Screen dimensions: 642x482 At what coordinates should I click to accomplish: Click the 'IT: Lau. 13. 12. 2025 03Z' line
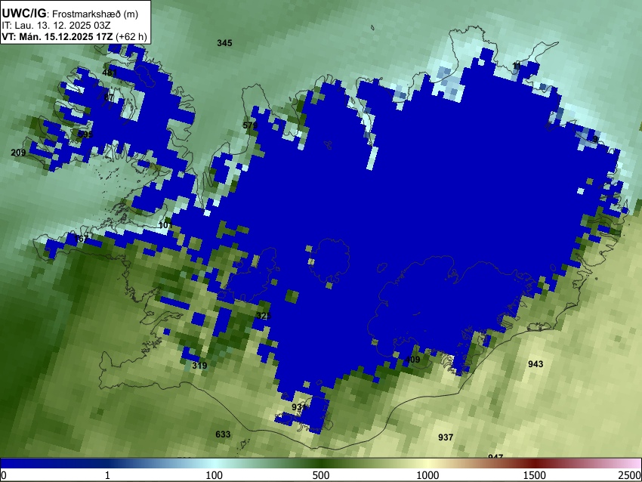pyautogui.click(x=56, y=26)
